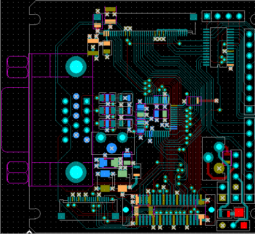Viewport: 255px width, 234px height.
Task: Click the right cyan pad above the blue via
Action: (122, 137)
